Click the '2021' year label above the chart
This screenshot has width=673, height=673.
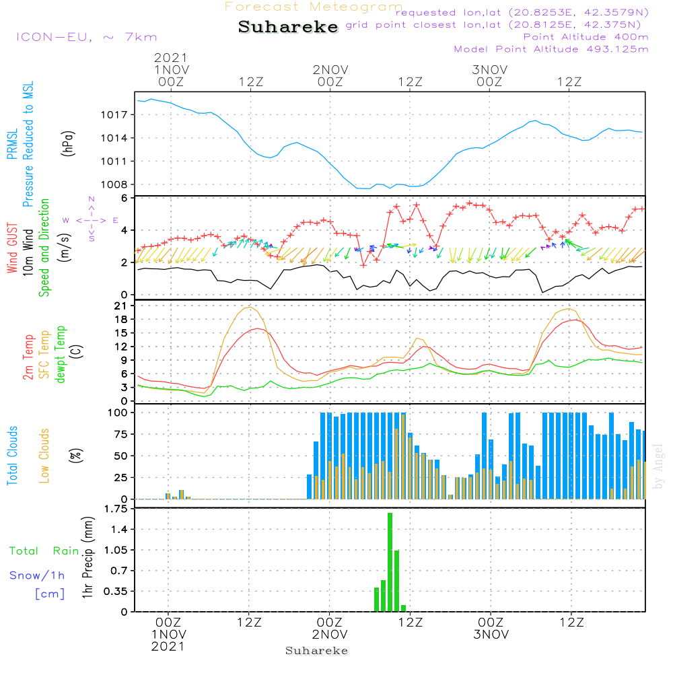pos(171,57)
